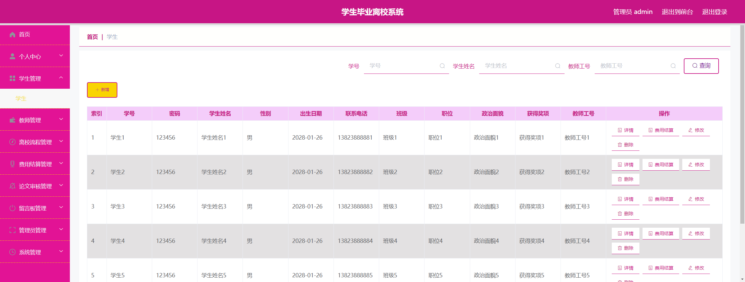This screenshot has height=282, width=745.
Task: Click 退出登录 in header
Action: [715, 12]
